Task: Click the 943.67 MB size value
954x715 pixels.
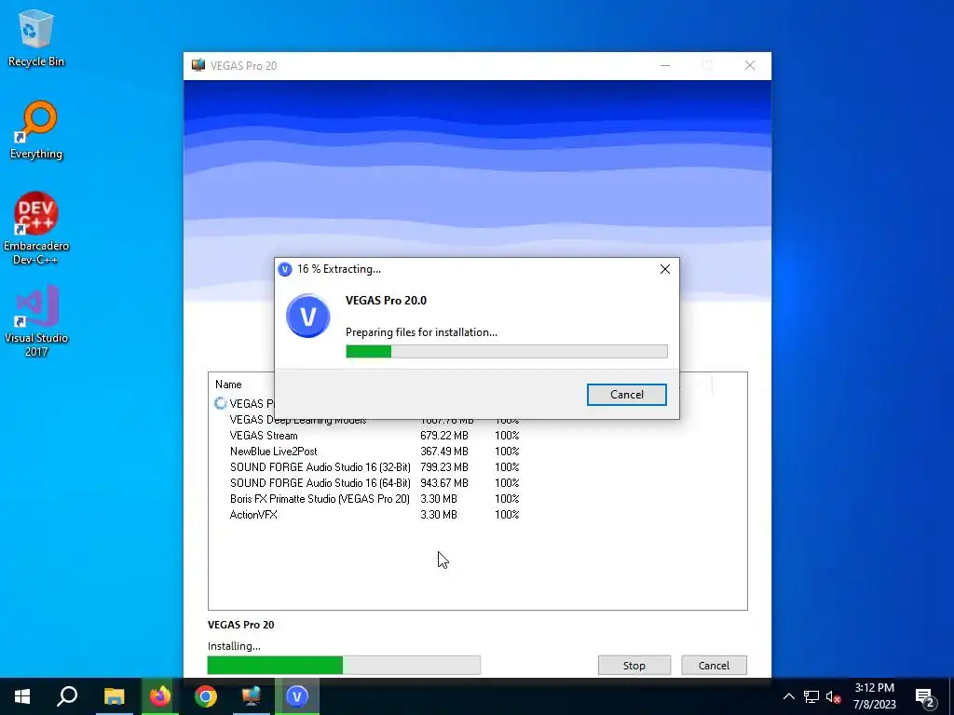Action: tap(444, 483)
